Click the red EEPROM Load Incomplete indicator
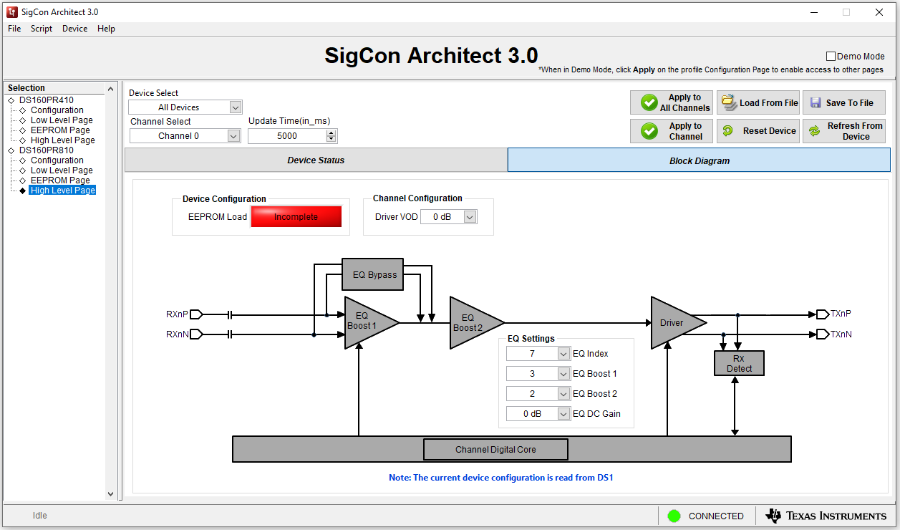This screenshot has height=530, width=900. point(296,217)
